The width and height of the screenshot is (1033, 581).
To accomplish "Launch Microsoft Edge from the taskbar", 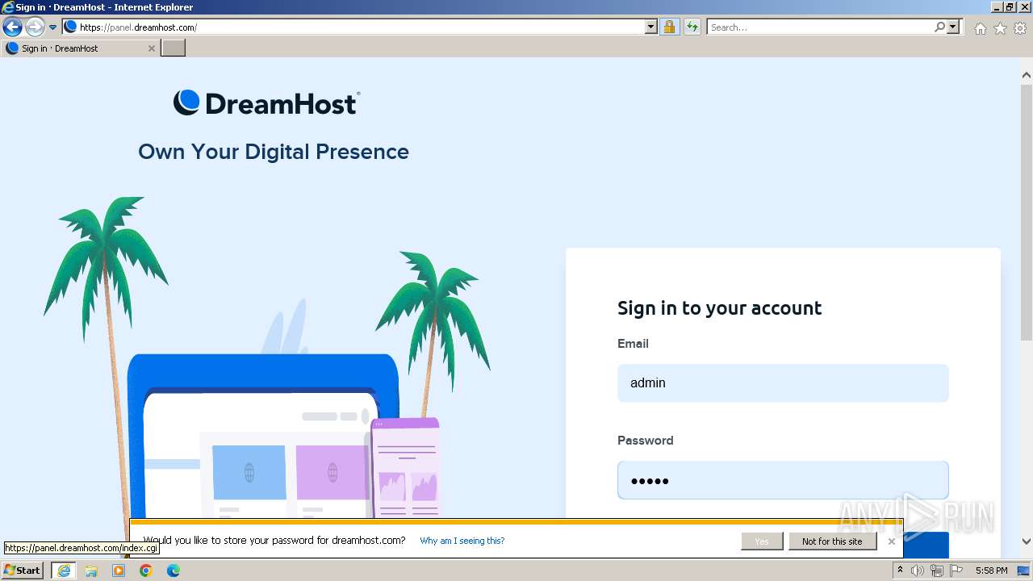I will coord(174,571).
